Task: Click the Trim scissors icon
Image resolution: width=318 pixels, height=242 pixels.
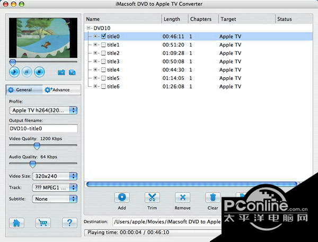Action: 152,198
